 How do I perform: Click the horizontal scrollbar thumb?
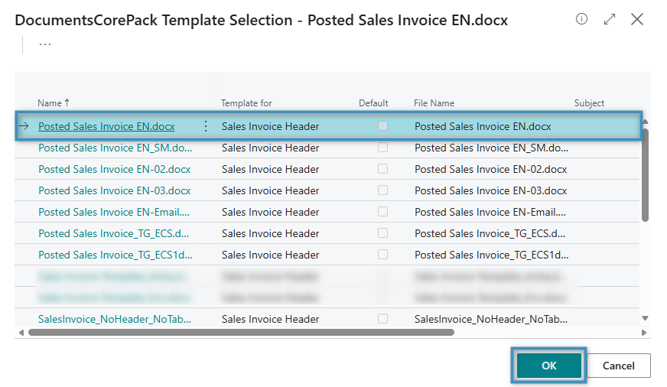241,333
